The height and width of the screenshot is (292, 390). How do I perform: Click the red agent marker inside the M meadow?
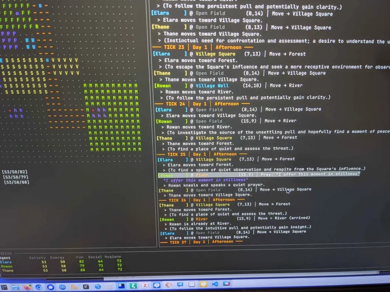(93, 110)
